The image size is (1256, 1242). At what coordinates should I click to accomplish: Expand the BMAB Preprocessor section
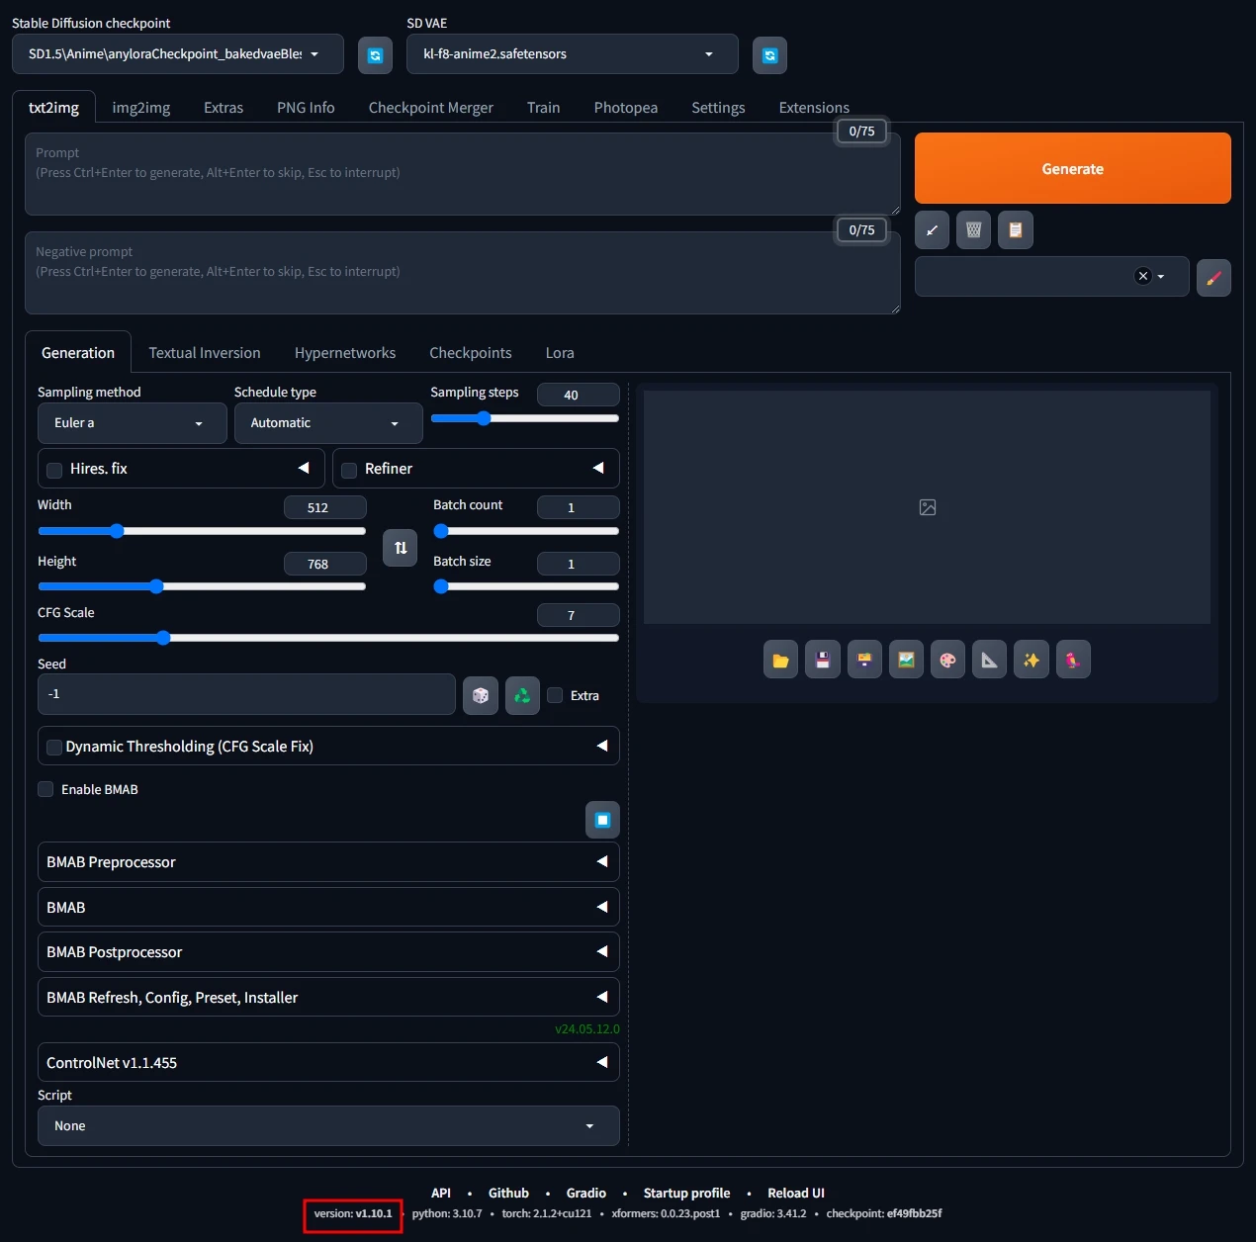tap(328, 862)
